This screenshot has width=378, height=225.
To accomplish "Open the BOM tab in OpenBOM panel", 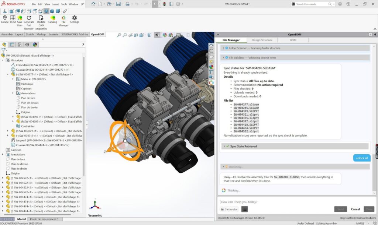I will tap(293, 40).
